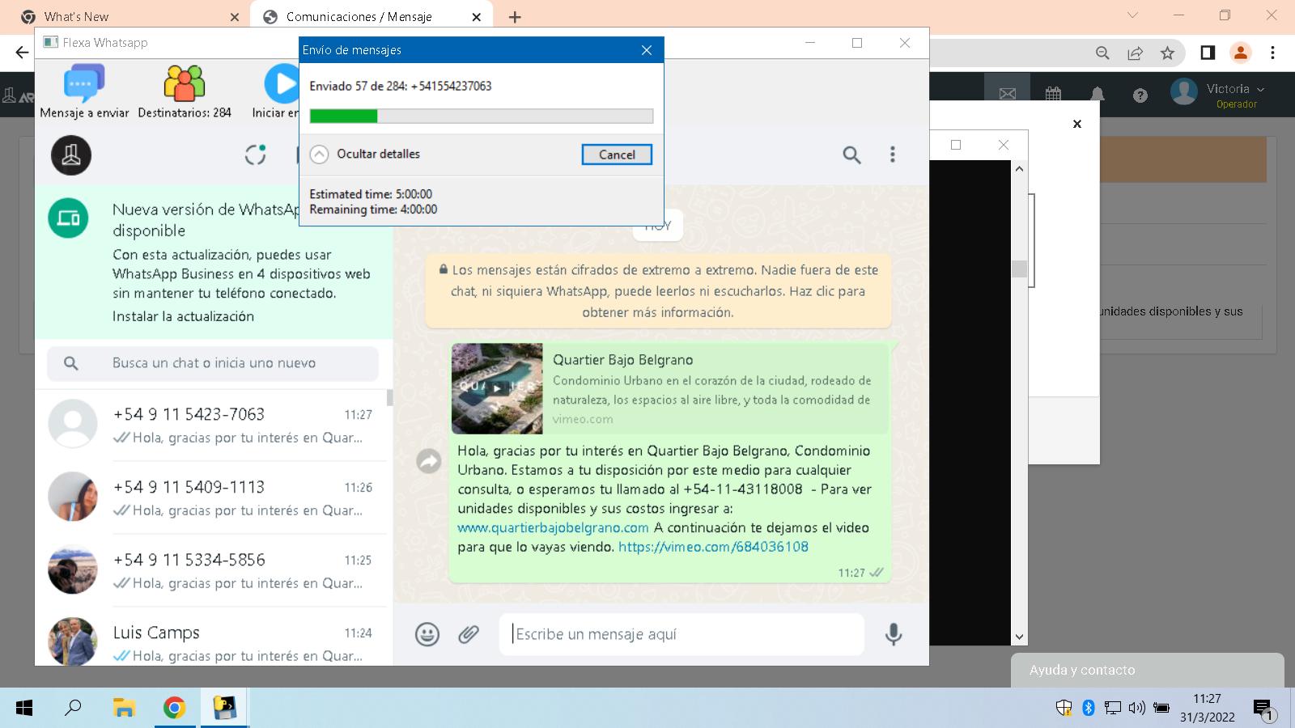
Task: Forward the Quartier message arrow icon
Action: [x=428, y=461]
